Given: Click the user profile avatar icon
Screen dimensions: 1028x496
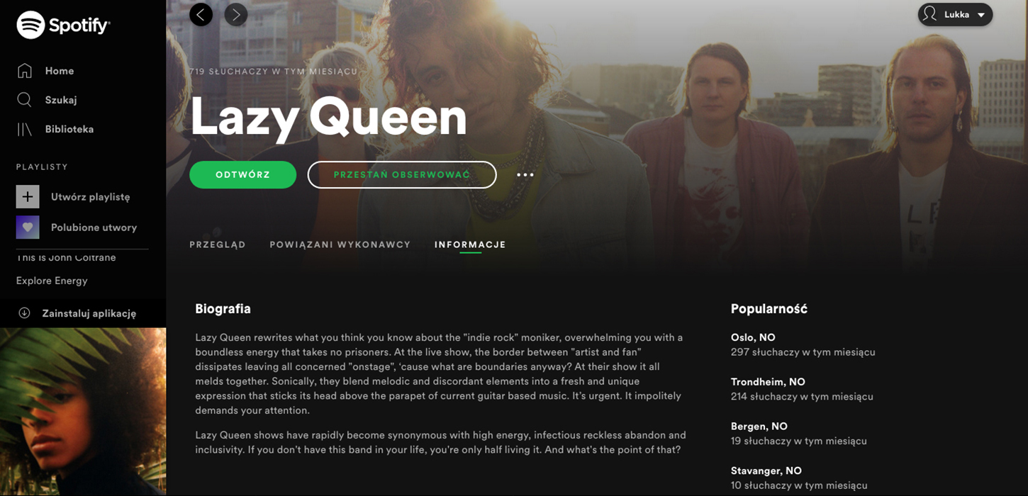Looking at the screenshot, I should point(931,14).
